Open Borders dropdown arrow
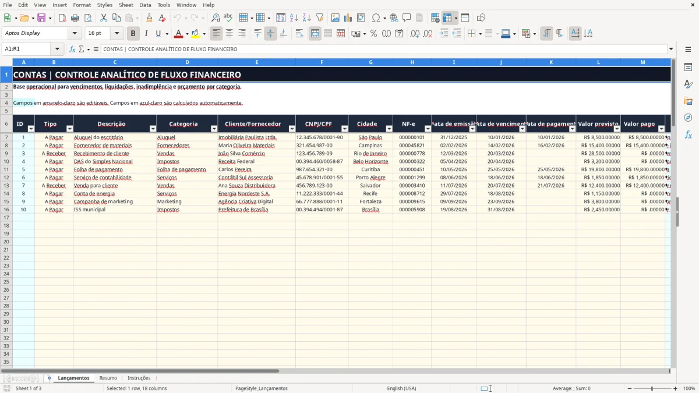The image size is (699, 393). [x=480, y=34]
